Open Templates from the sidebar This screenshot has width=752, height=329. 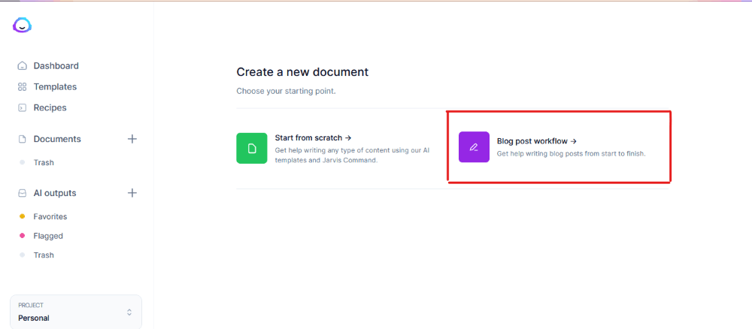click(55, 86)
